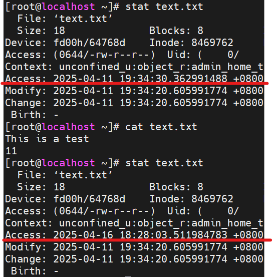Click the Inode value in the initial stat output

point(212,43)
